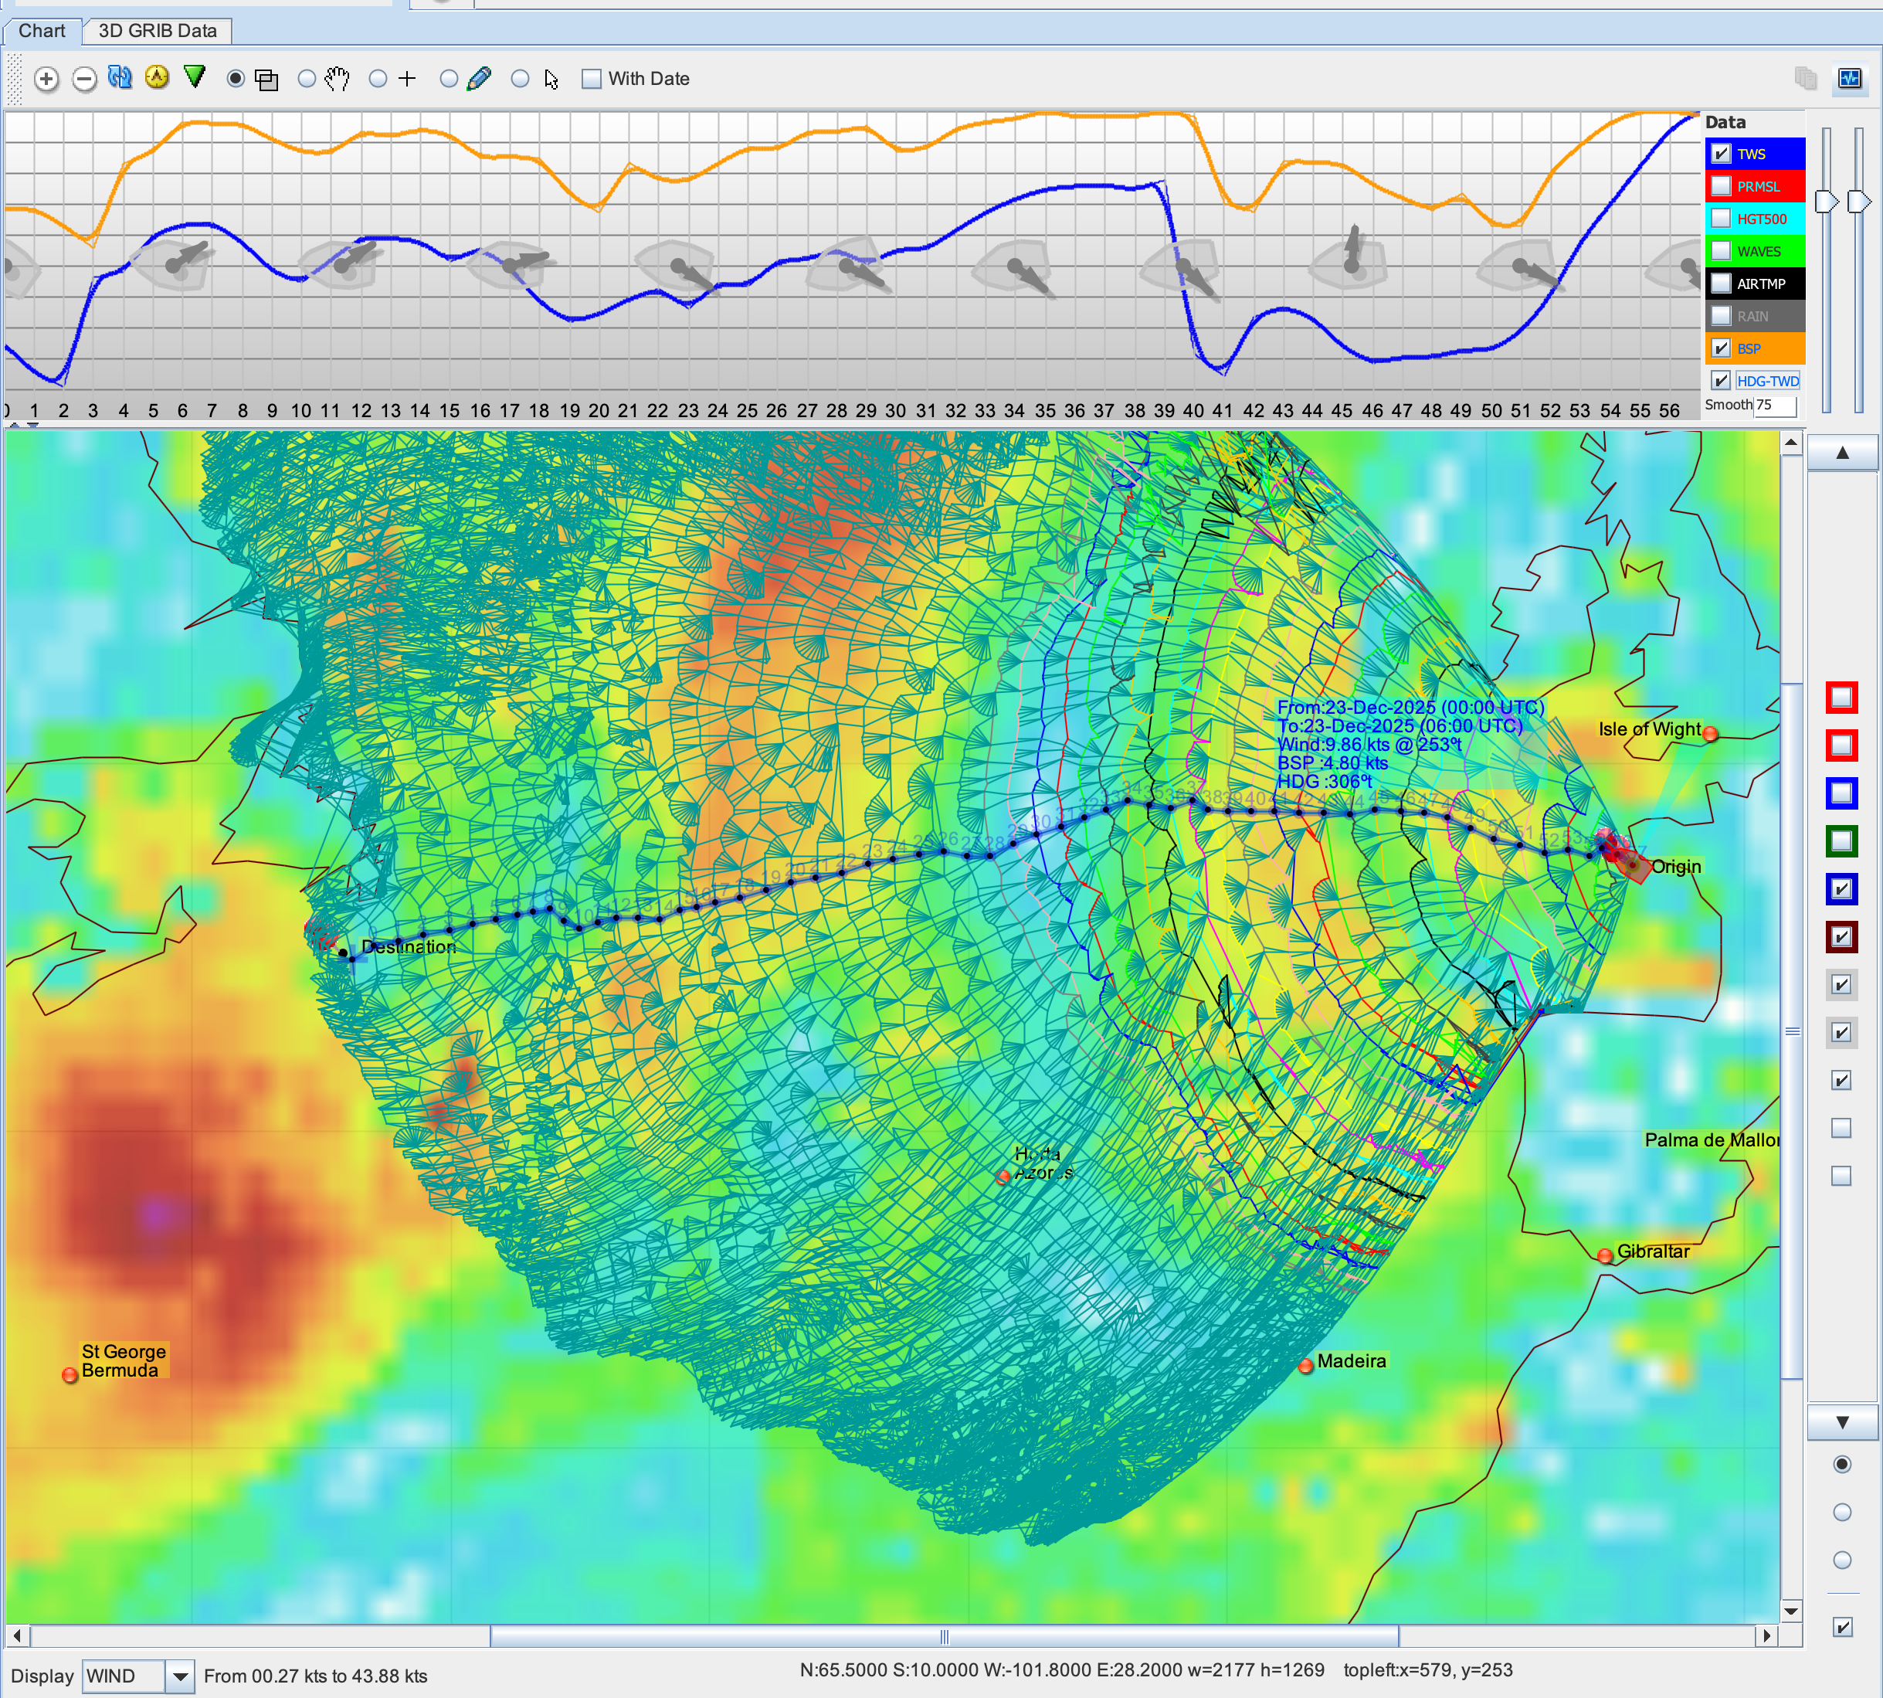
Task: Select the Chart tab
Action: click(42, 31)
